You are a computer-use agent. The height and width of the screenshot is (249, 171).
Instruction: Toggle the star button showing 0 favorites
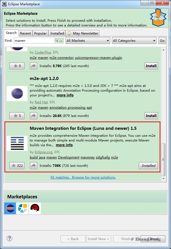(x=17, y=66)
